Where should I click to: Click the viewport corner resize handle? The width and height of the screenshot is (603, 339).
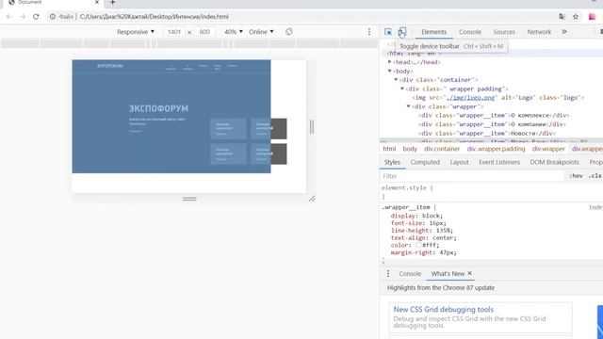click(x=312, y=199)
